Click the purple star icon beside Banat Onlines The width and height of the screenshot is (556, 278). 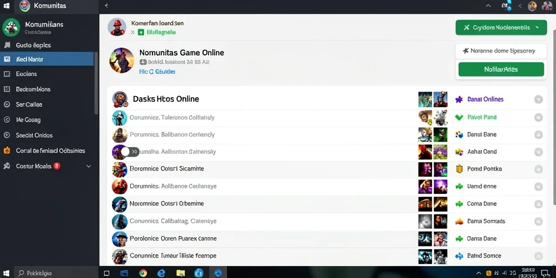tap(459, 99)
